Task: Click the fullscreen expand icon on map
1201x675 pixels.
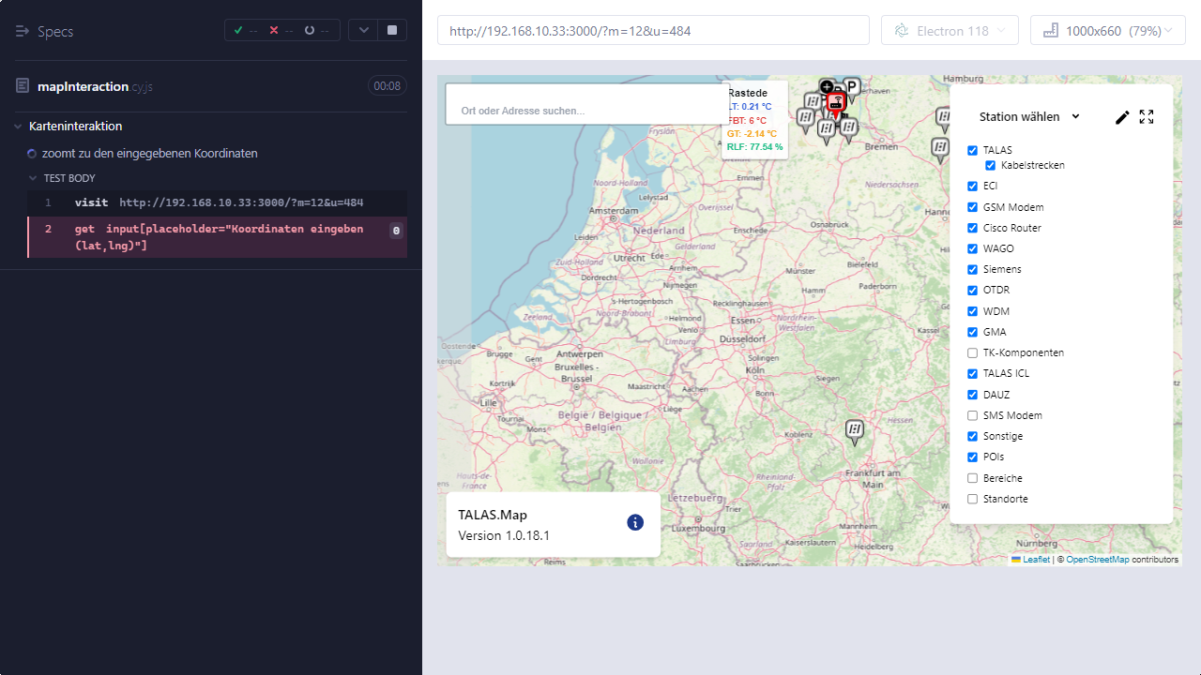Action: (x=1147, y=117)
